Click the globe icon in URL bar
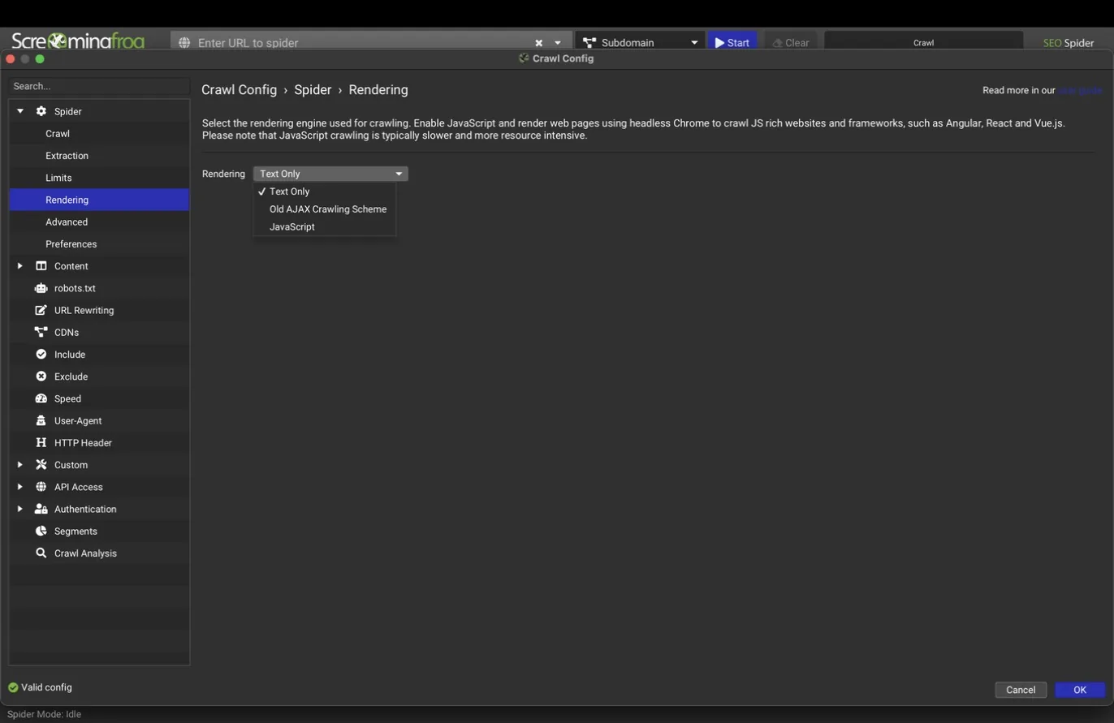The width and height of the screenshot is (1114, 723). click(184, 42)
